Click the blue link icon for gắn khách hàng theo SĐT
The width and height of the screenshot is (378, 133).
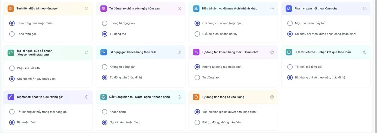103,52
